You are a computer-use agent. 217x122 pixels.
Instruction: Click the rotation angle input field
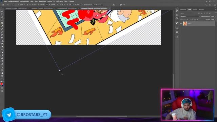61,5
